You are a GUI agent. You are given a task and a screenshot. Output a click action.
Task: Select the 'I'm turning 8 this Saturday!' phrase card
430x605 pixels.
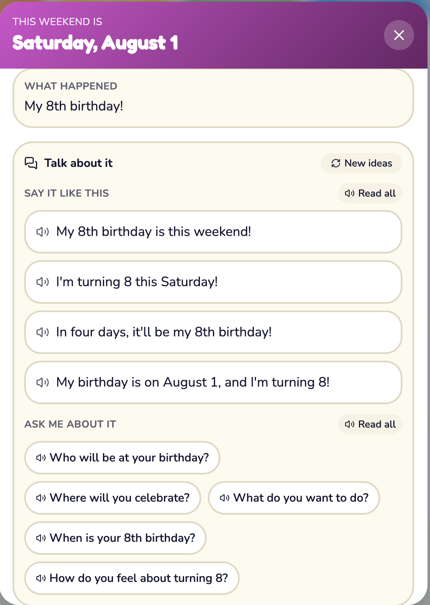click(213, 282)
